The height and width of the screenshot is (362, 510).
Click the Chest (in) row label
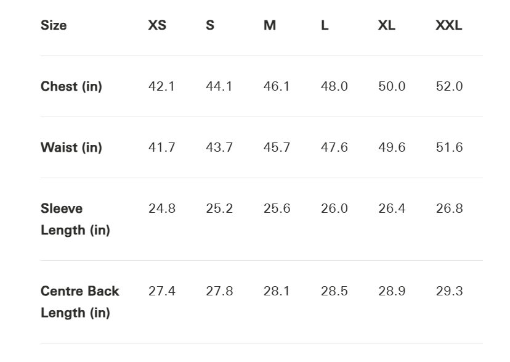click(71, 86)
